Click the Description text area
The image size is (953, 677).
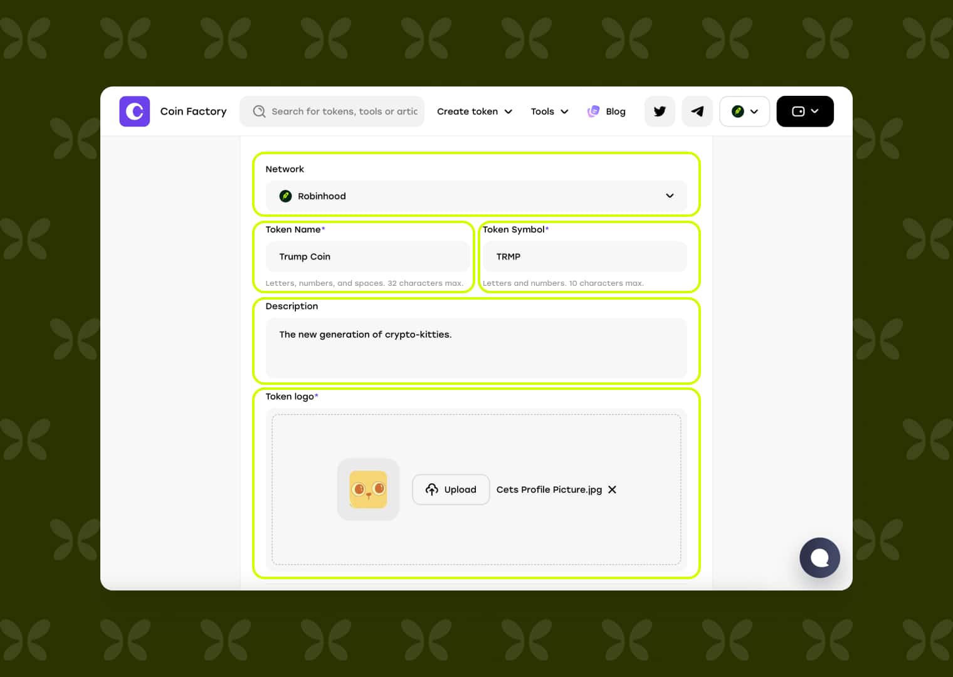476,348
